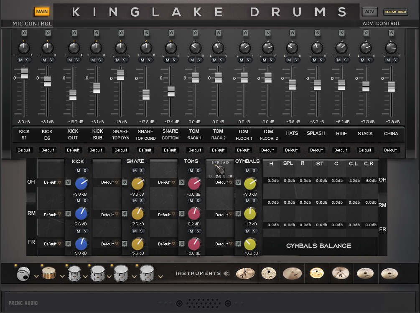Click the H column OH value 0.0db

pos(273,181)
